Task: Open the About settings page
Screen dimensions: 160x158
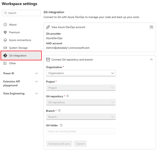Action: coord(21,25)
